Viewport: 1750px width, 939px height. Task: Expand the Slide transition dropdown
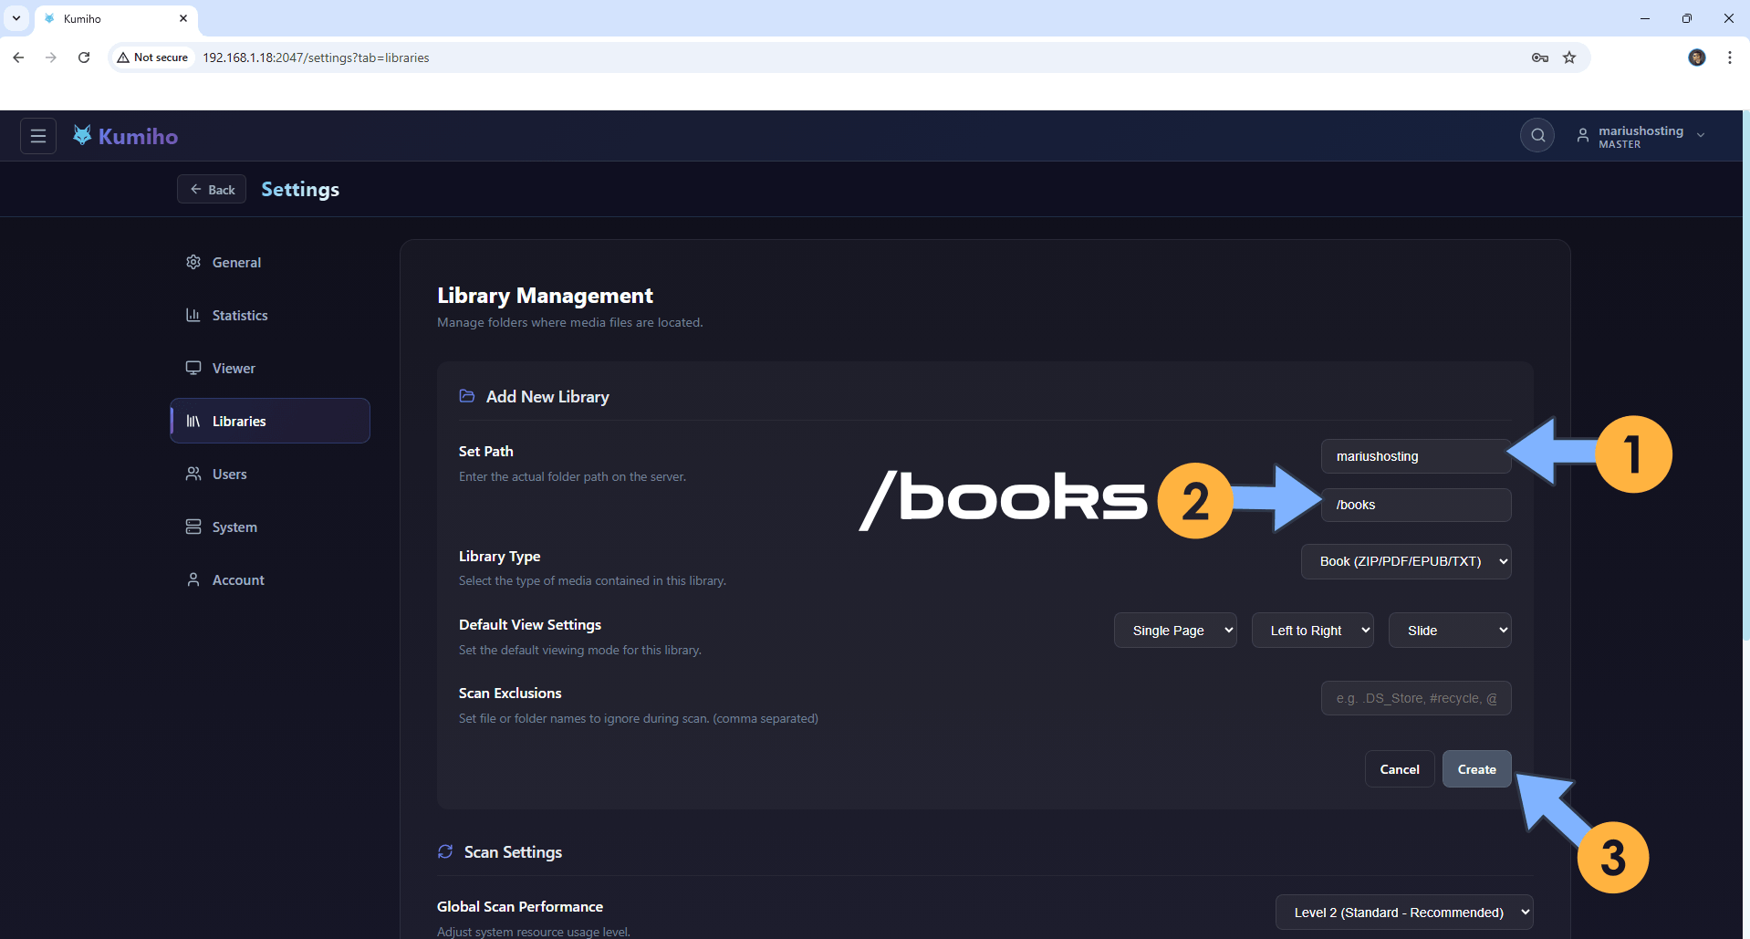click(1449, 631)
